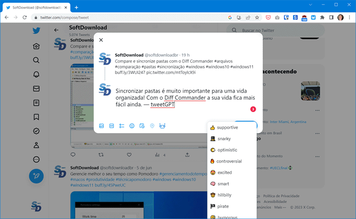Viewport: 356px width, 219px height.
Task: Open Messages envelope icon
Action: (36, 89)
